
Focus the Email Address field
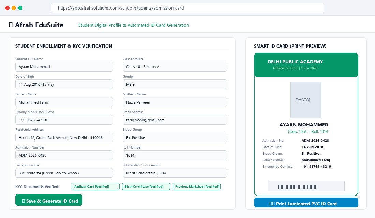pyautogui.click(x=175, y=120)
